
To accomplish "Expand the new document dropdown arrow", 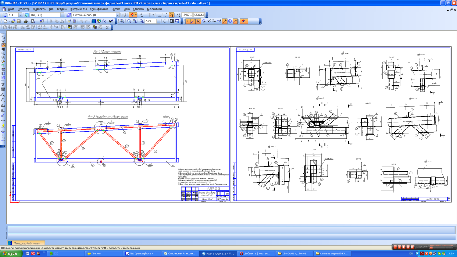I will 9,21.
